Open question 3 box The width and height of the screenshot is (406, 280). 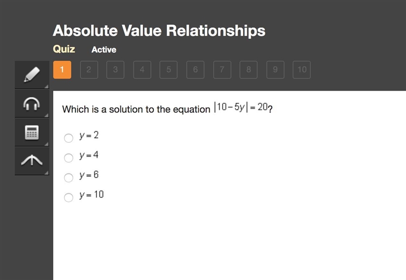[116, 70]
